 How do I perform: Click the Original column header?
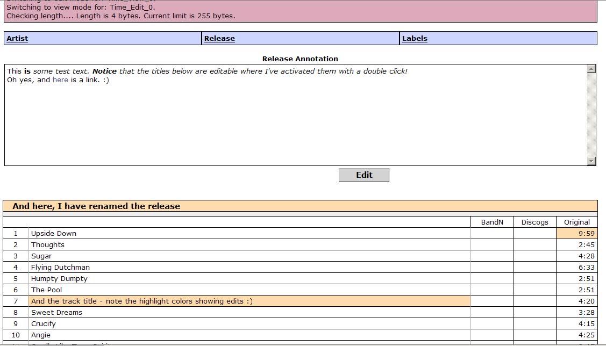(576, 222)
